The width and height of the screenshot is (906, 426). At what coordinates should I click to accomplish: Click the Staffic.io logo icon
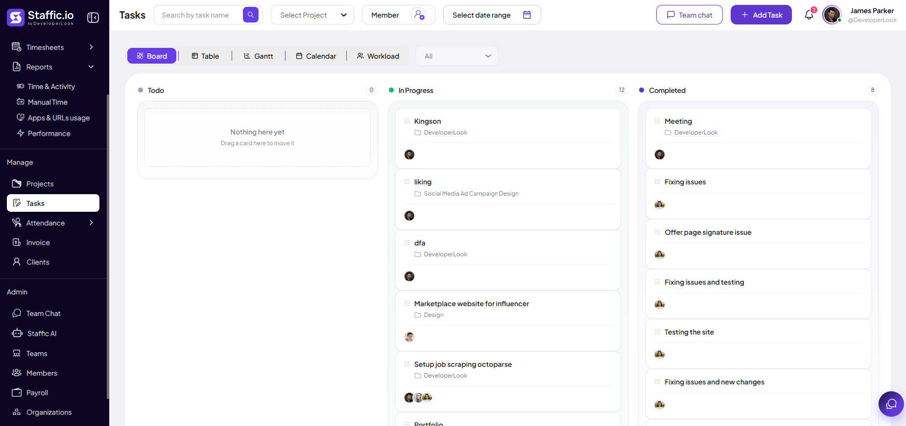[x=16, y=18]
